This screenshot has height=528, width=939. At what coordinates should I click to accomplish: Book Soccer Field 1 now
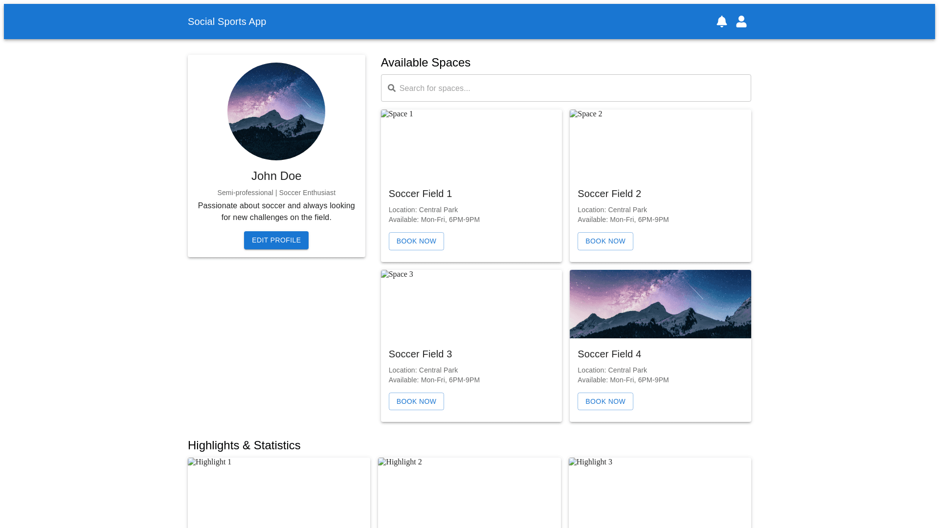pos(416,241)
